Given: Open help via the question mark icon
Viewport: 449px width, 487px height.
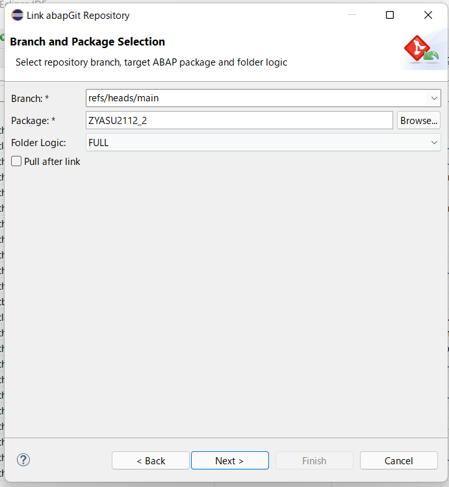Looking at the screenshot, I should [x=23, y=460].
